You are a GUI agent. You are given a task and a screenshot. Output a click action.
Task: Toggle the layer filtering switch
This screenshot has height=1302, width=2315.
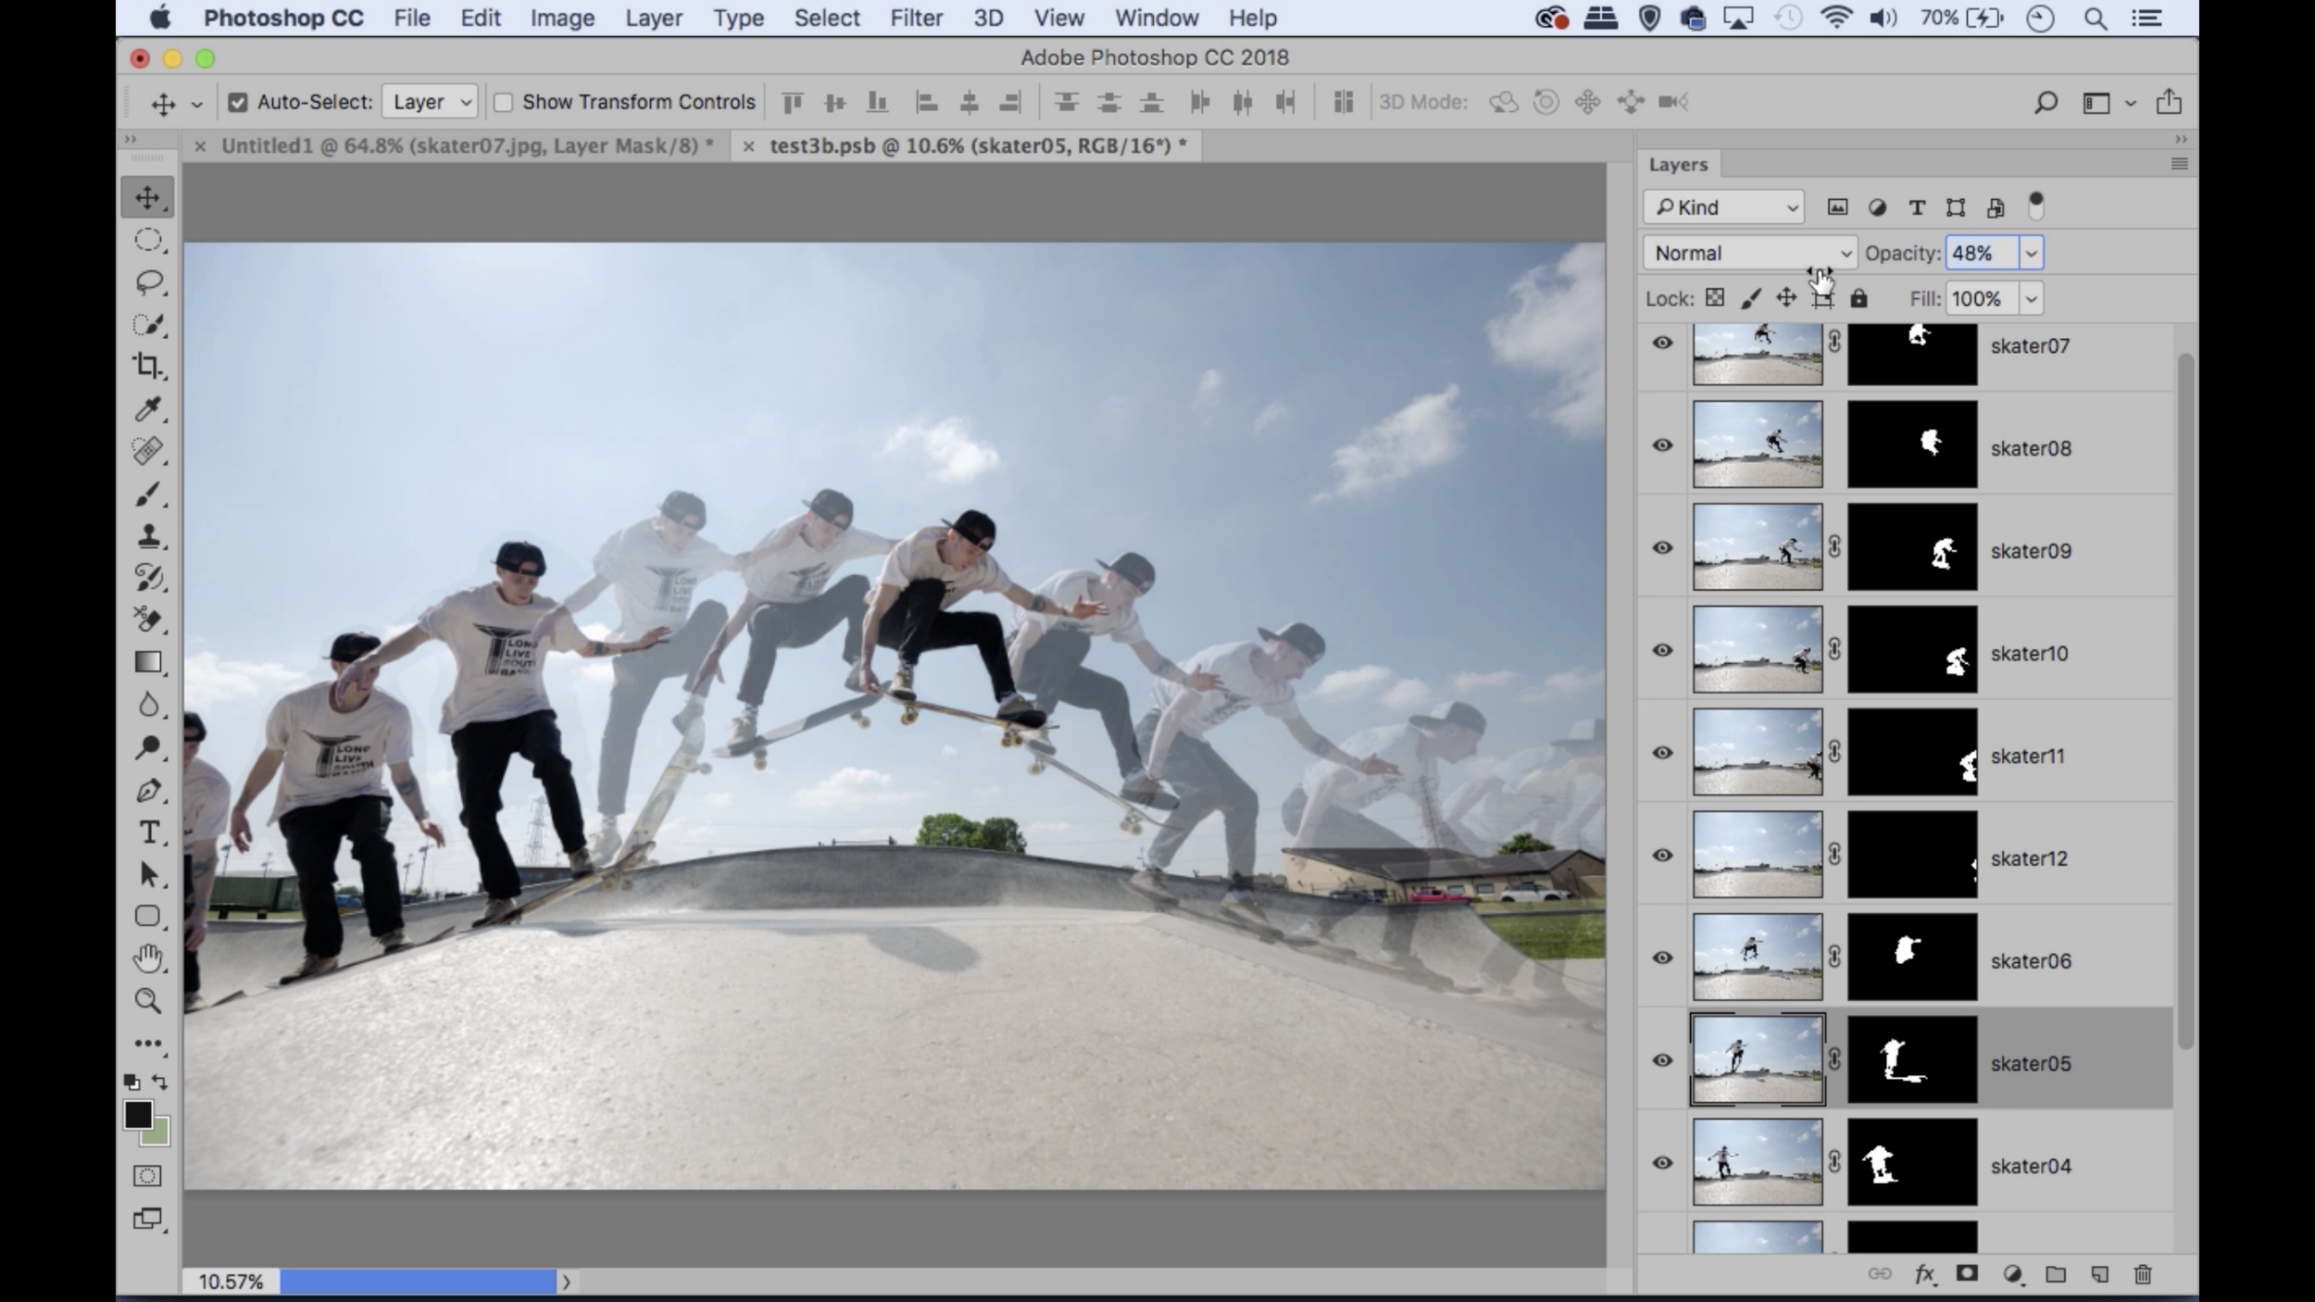tap(2035, 206)
